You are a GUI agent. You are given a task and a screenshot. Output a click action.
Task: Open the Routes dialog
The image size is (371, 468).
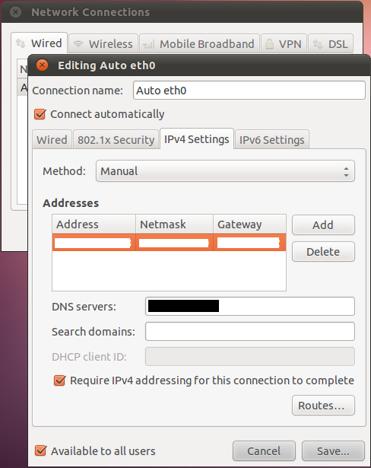[323, 405]
